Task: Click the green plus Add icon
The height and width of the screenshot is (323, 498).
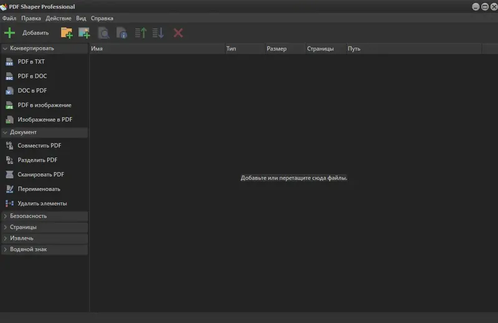Action: [9, 33]
